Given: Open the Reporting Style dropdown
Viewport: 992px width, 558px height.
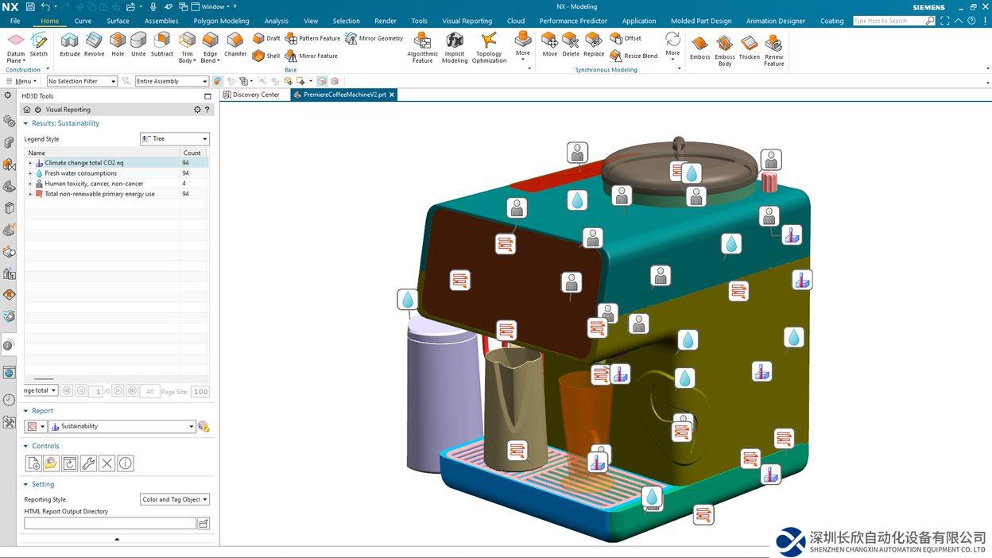Looking at the screenshot, I should 174,499.
